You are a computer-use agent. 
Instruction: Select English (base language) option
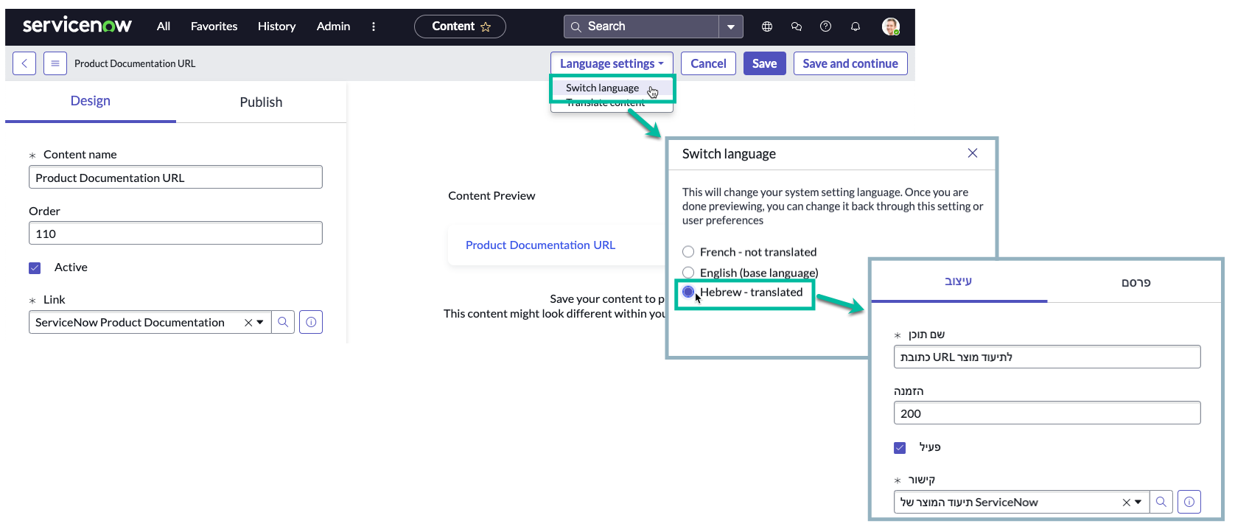click(688, 273)
